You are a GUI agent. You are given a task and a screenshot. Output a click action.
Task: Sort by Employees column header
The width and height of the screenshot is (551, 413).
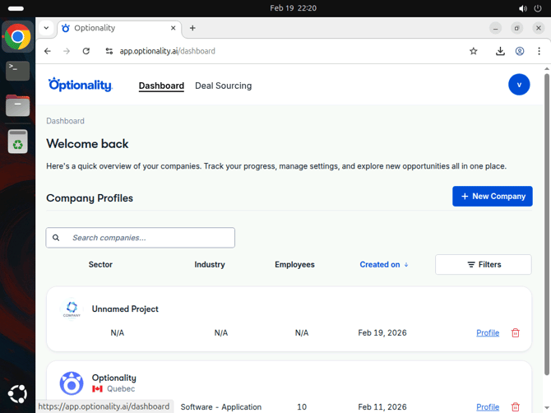pos(294,264)
